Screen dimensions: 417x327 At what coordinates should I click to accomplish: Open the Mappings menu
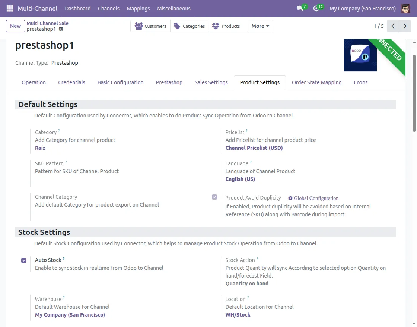pos(138,8)
